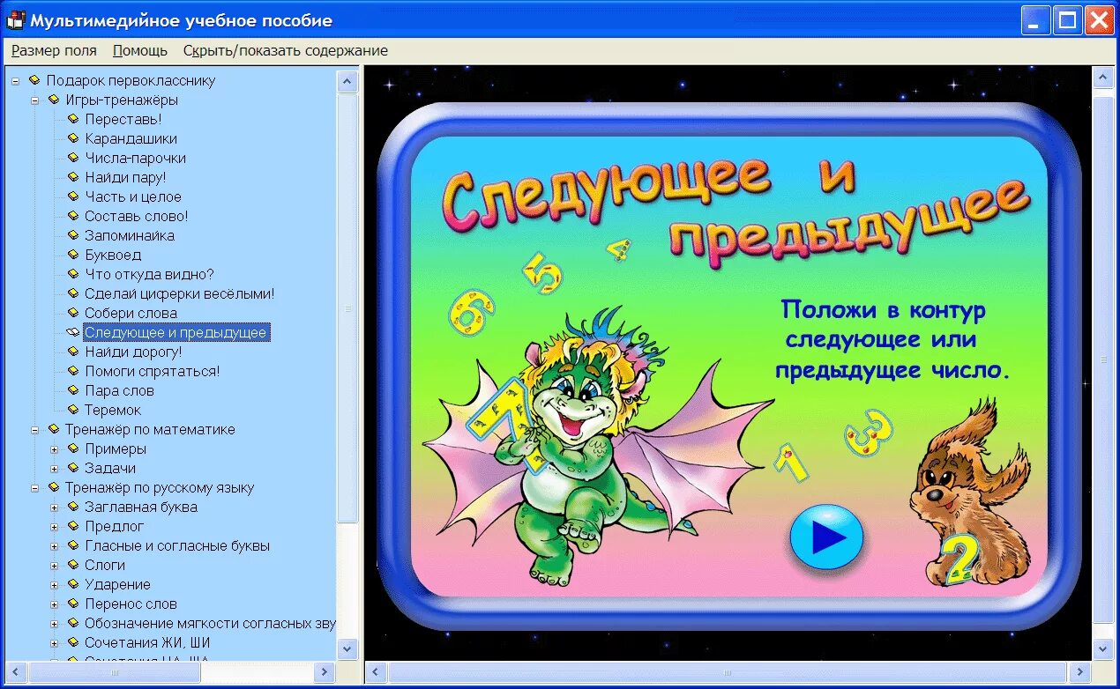Select Теремок in the tree
This screenshot has width=1120, height=689.
113,410
